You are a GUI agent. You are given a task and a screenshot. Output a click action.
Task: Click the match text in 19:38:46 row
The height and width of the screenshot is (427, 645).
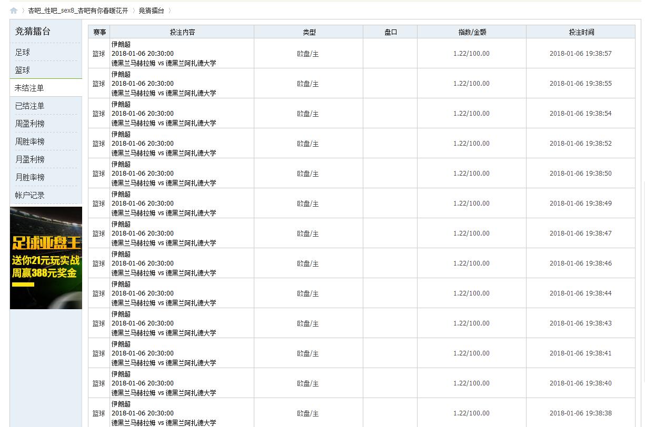coord(164,273)
